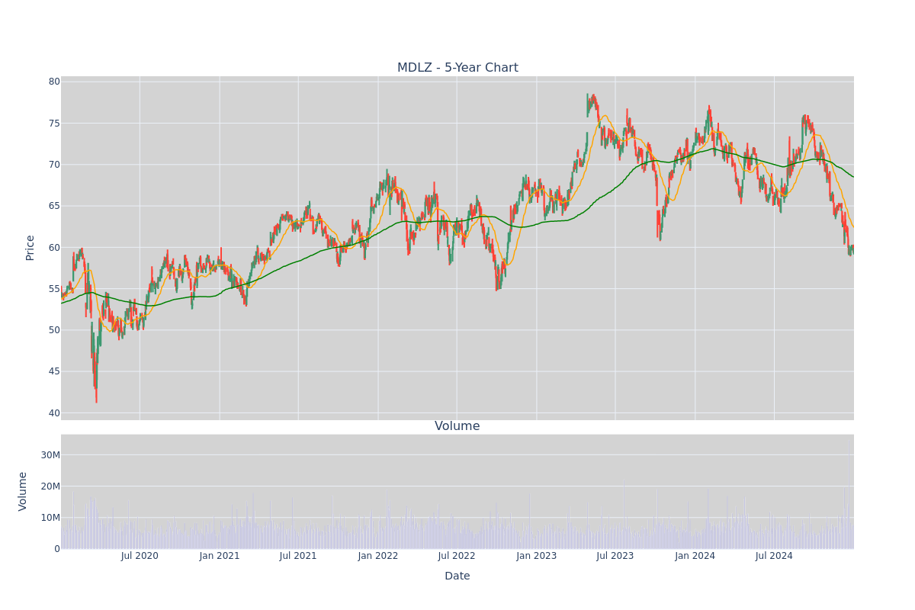The width and height of the screenshot is (915, 610).
Task: Click the vertical 'Volume' y-axis label
Action: click(x=23, y=491)
